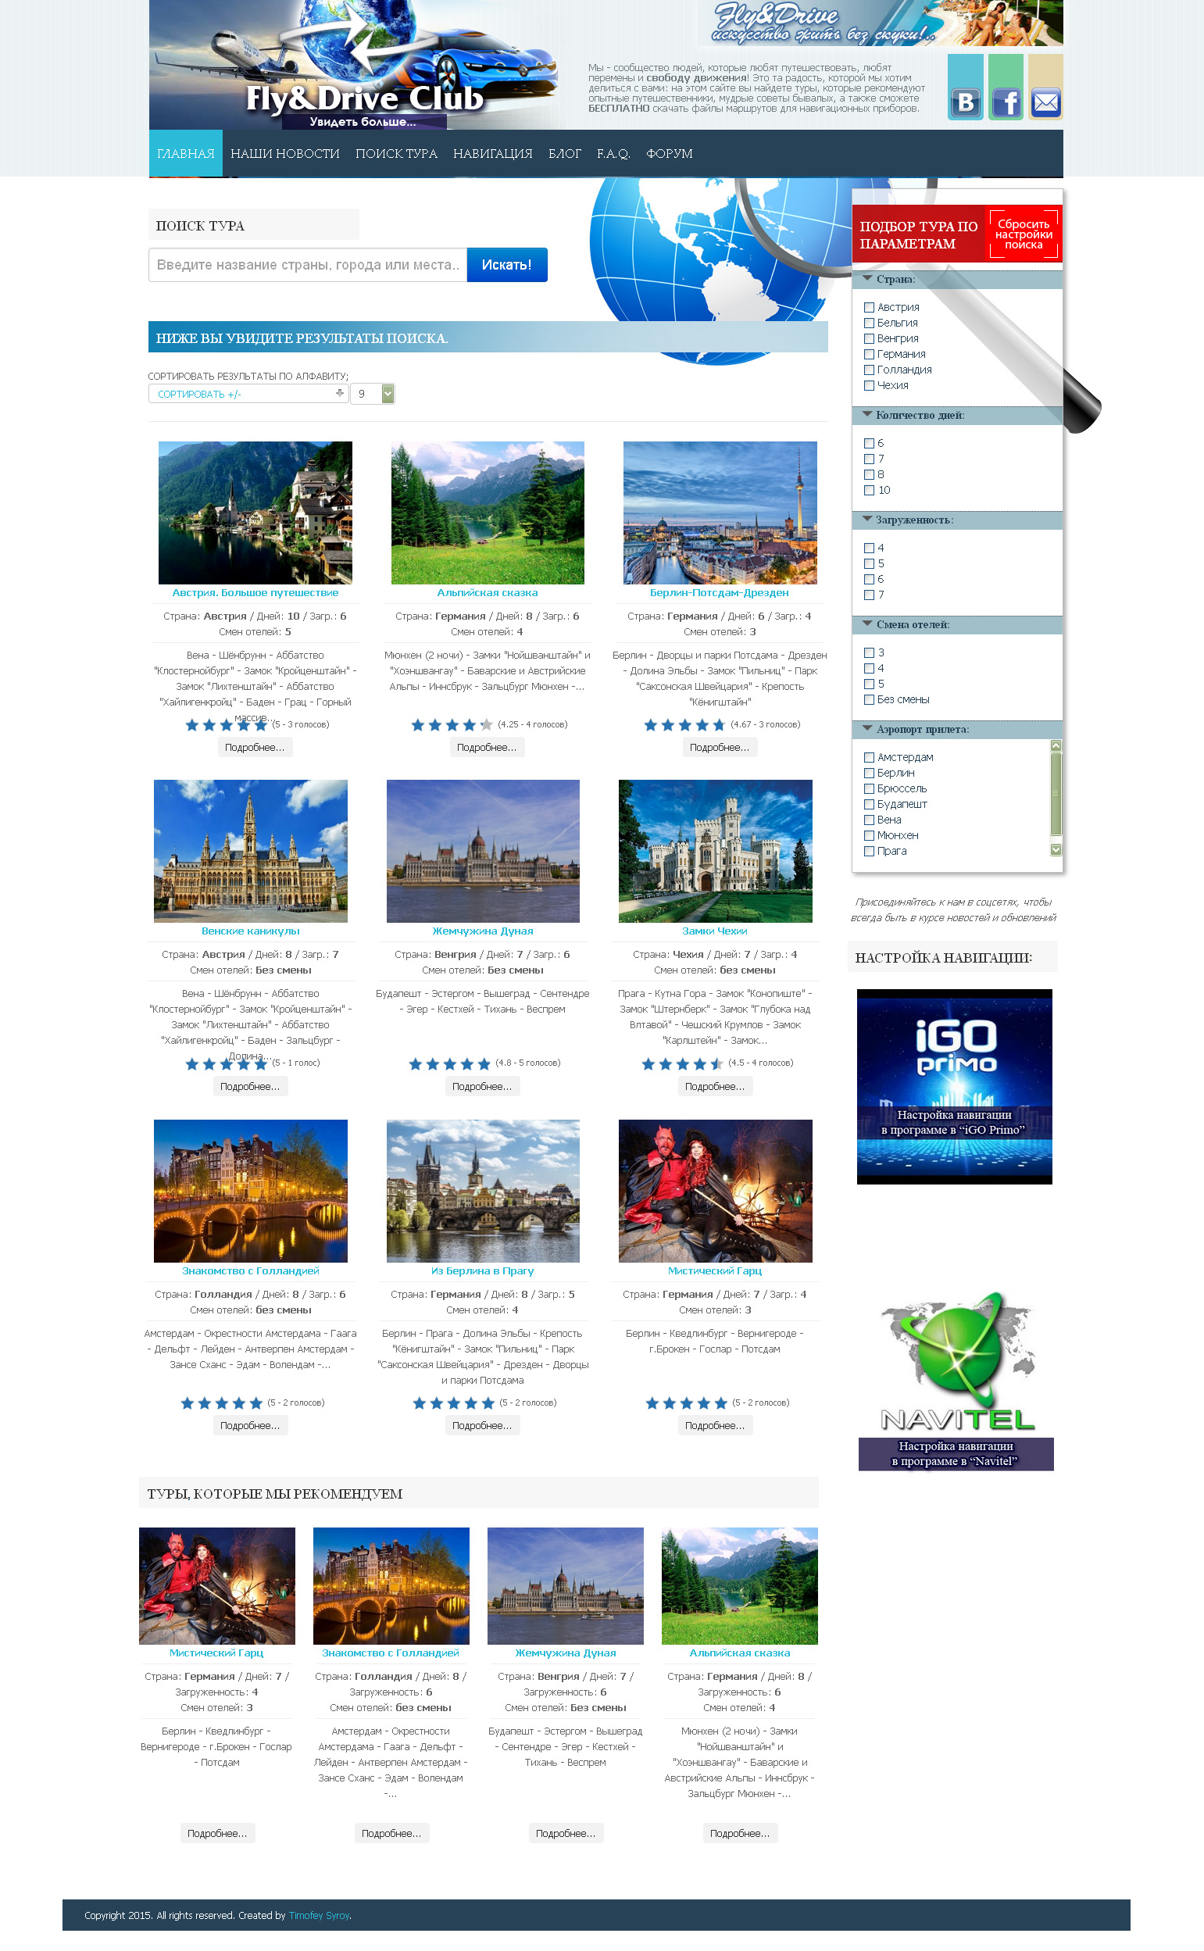This screenshot has width=1204, height=1951.
Task: Collapse the Смена отелей filter section
Action: 957,625
